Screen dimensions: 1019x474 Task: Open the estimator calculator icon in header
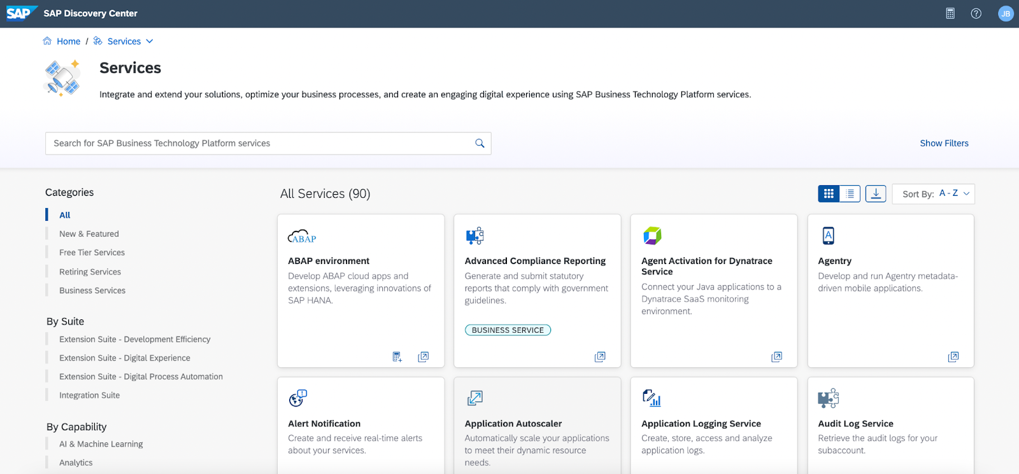pyautogui.click(x=950, y=13)
